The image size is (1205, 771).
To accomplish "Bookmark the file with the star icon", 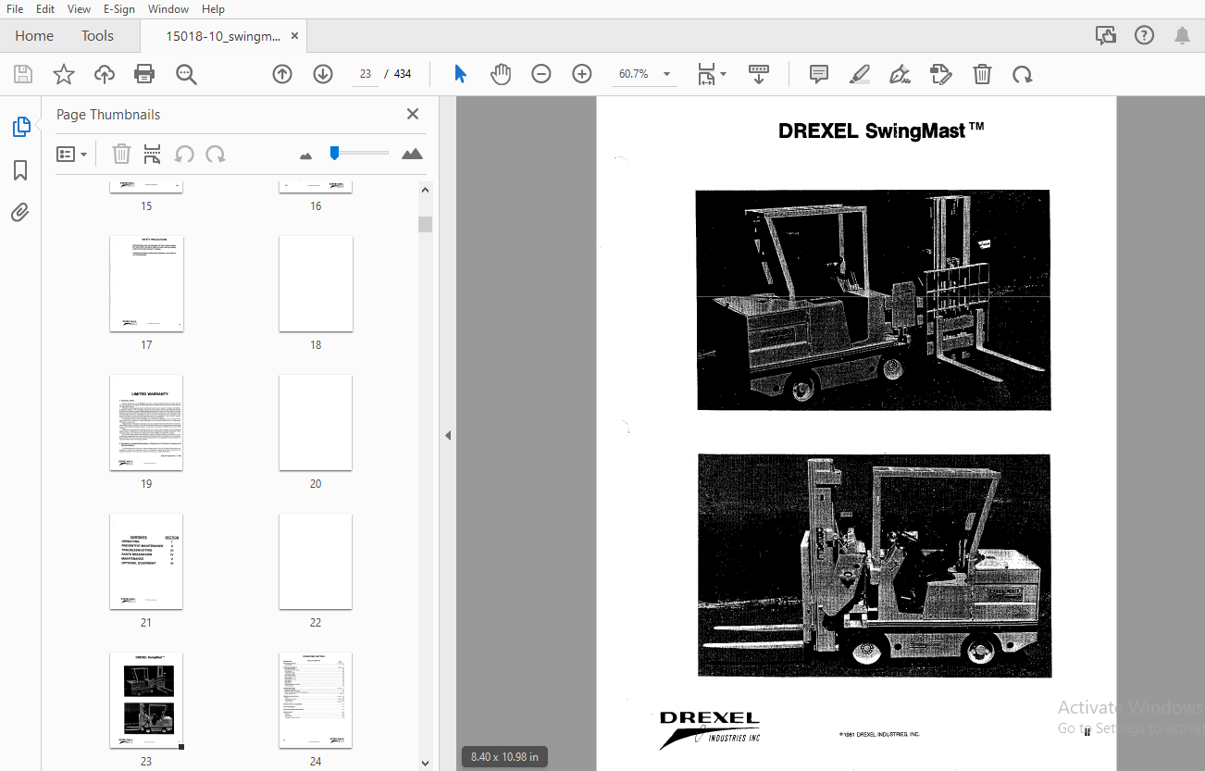I will coord(64,74).
